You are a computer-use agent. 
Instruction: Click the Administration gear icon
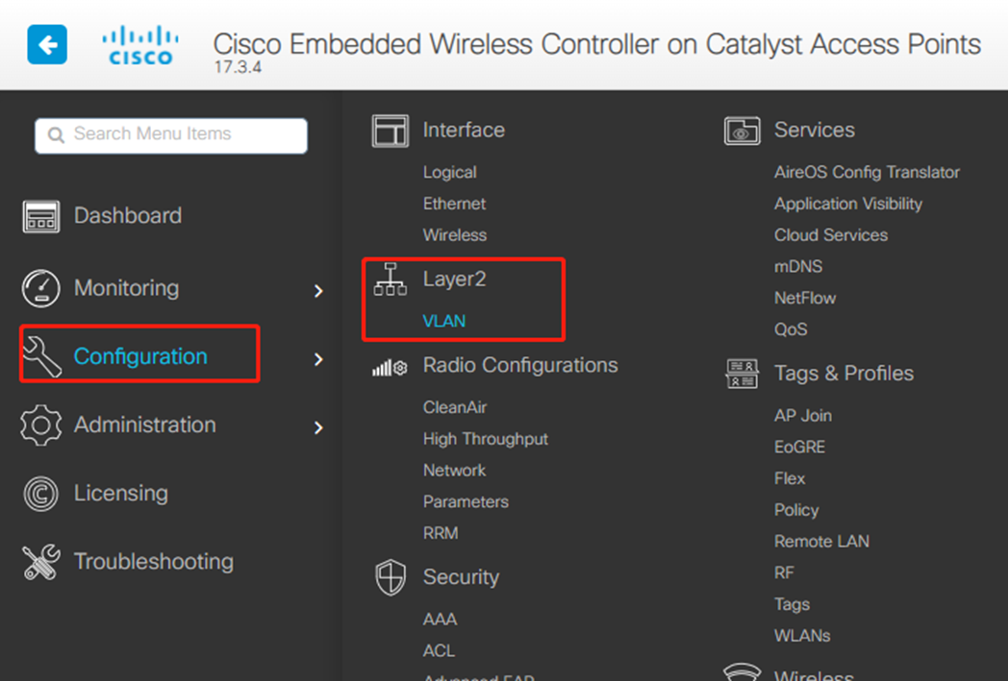coord(40,426)
